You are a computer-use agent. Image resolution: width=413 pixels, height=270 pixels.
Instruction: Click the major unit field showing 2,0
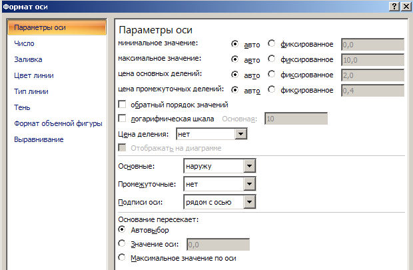tap(373, 75)
